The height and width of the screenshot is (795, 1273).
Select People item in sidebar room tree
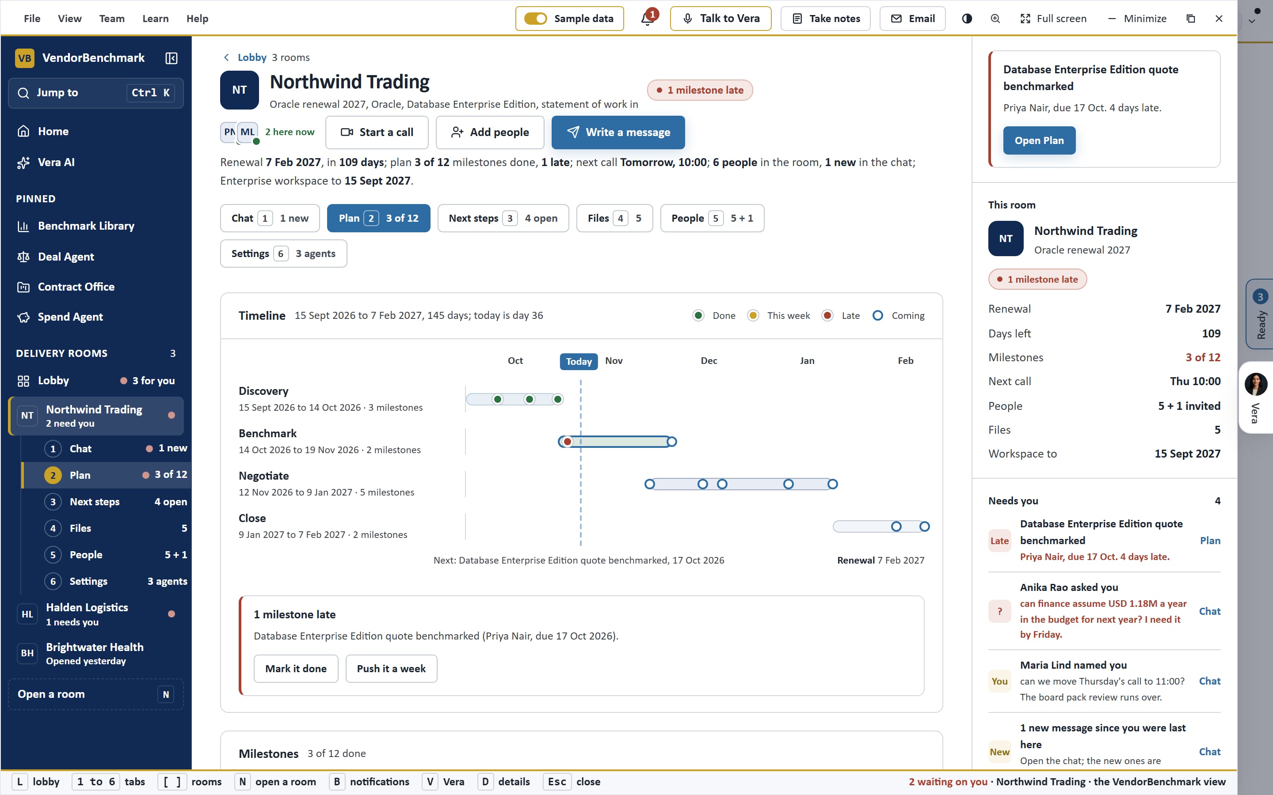pyautogui.click(x=107, y=554)
